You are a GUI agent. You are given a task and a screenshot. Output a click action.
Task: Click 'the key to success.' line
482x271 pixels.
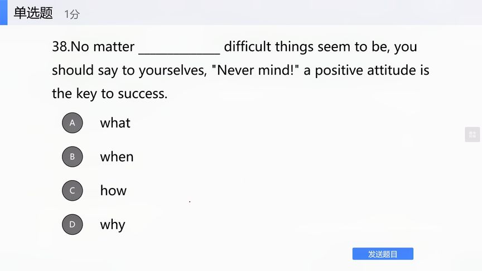(110, 94)
